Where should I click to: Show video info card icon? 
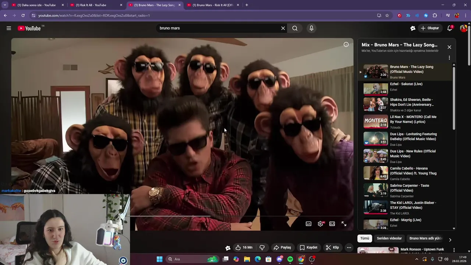[x=346, y=45]
